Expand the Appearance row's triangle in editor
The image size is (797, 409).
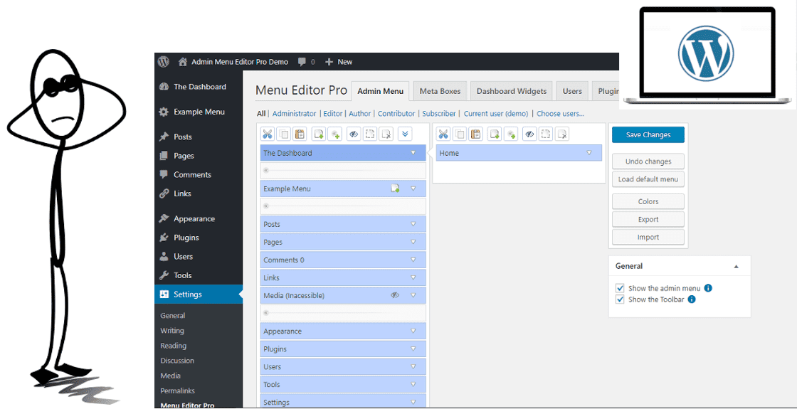(x=413, y=331)
